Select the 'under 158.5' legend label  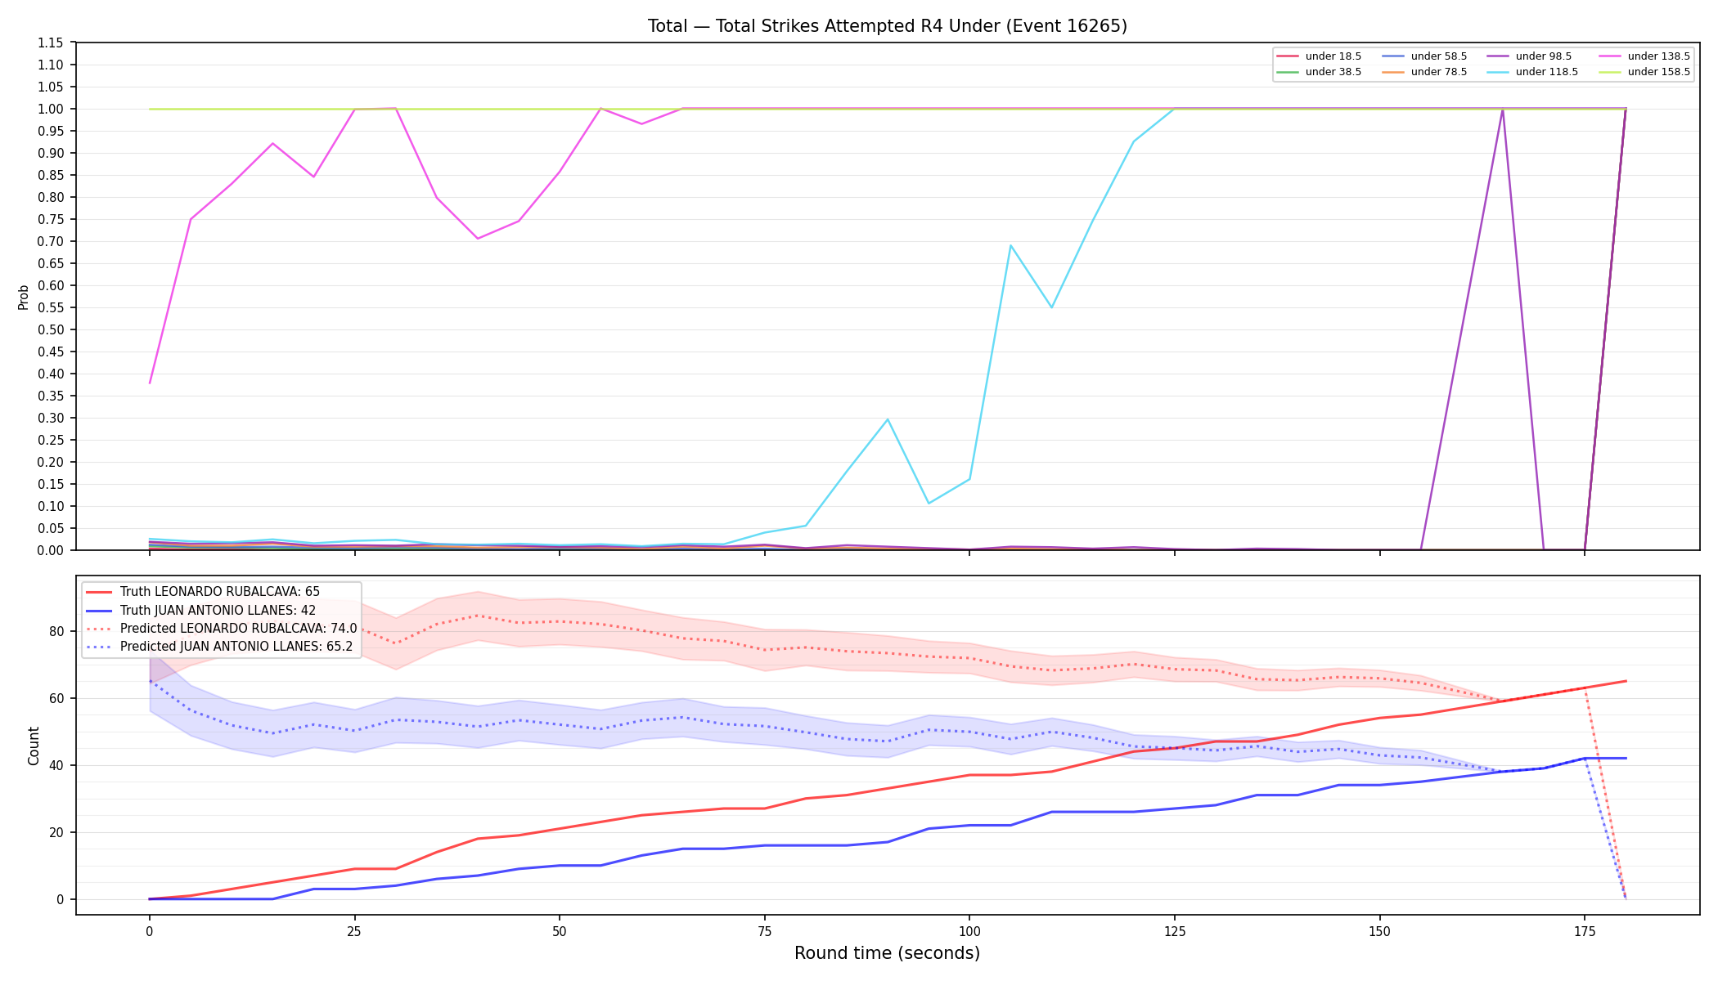1659,72
